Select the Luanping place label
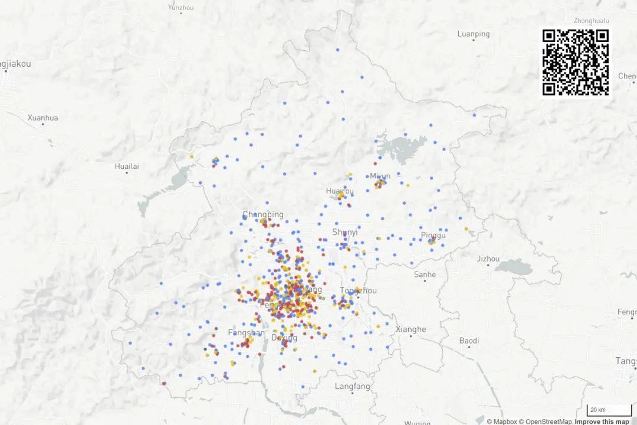 coord(474,34)
